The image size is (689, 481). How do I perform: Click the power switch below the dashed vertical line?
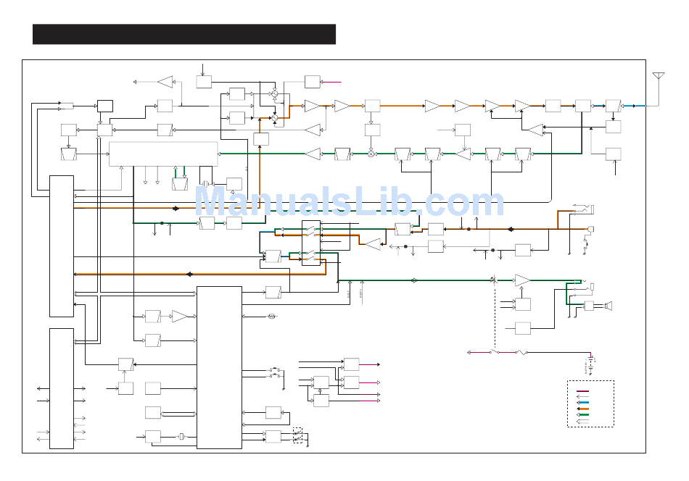click(x=495, y=352)
